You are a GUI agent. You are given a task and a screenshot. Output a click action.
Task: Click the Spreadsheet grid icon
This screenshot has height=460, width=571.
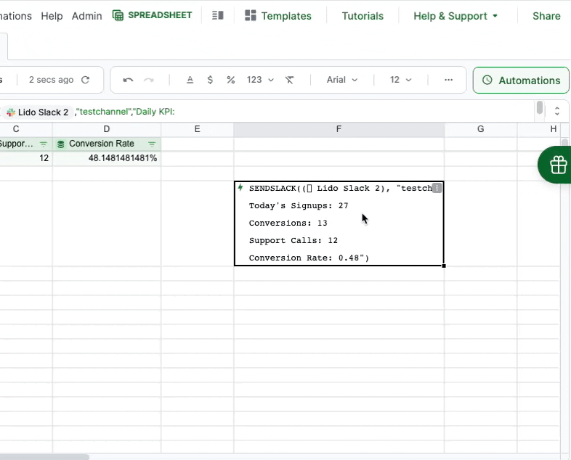click(118, 16)
